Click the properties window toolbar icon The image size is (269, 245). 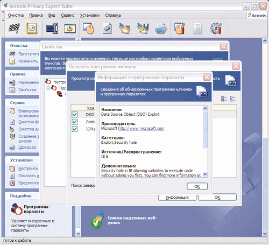tap(70, 29)
